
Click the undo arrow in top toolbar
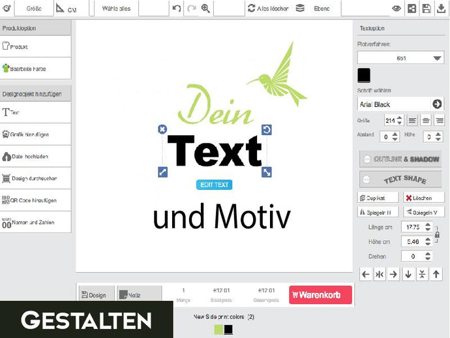tap(177, 8)
